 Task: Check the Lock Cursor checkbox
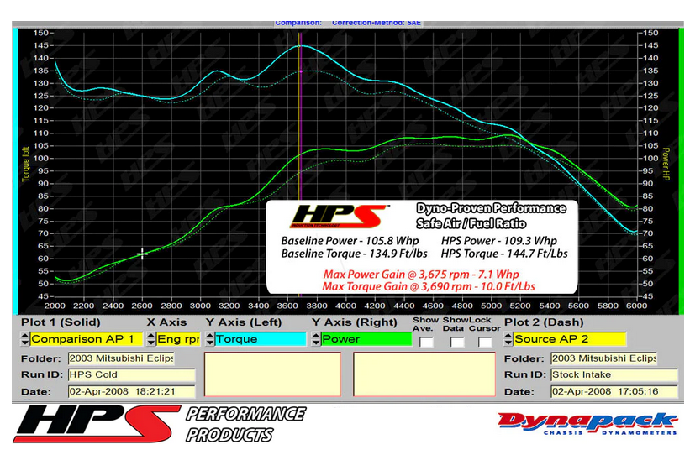pos(485,342)
